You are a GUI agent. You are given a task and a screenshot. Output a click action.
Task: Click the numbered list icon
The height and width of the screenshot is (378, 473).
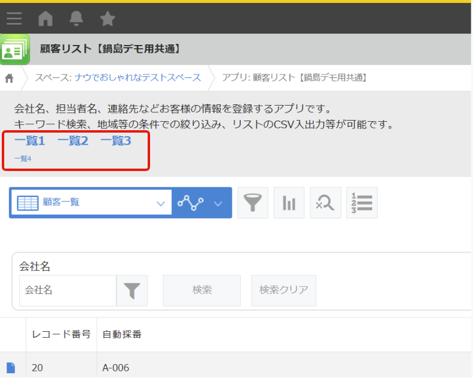click(x=361, y=203)
